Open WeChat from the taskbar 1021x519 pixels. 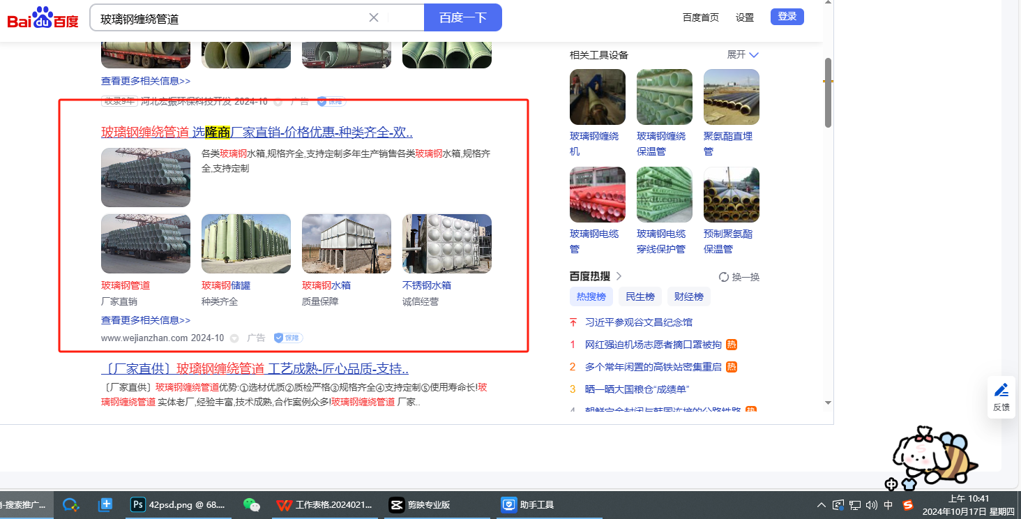(252, 504)
